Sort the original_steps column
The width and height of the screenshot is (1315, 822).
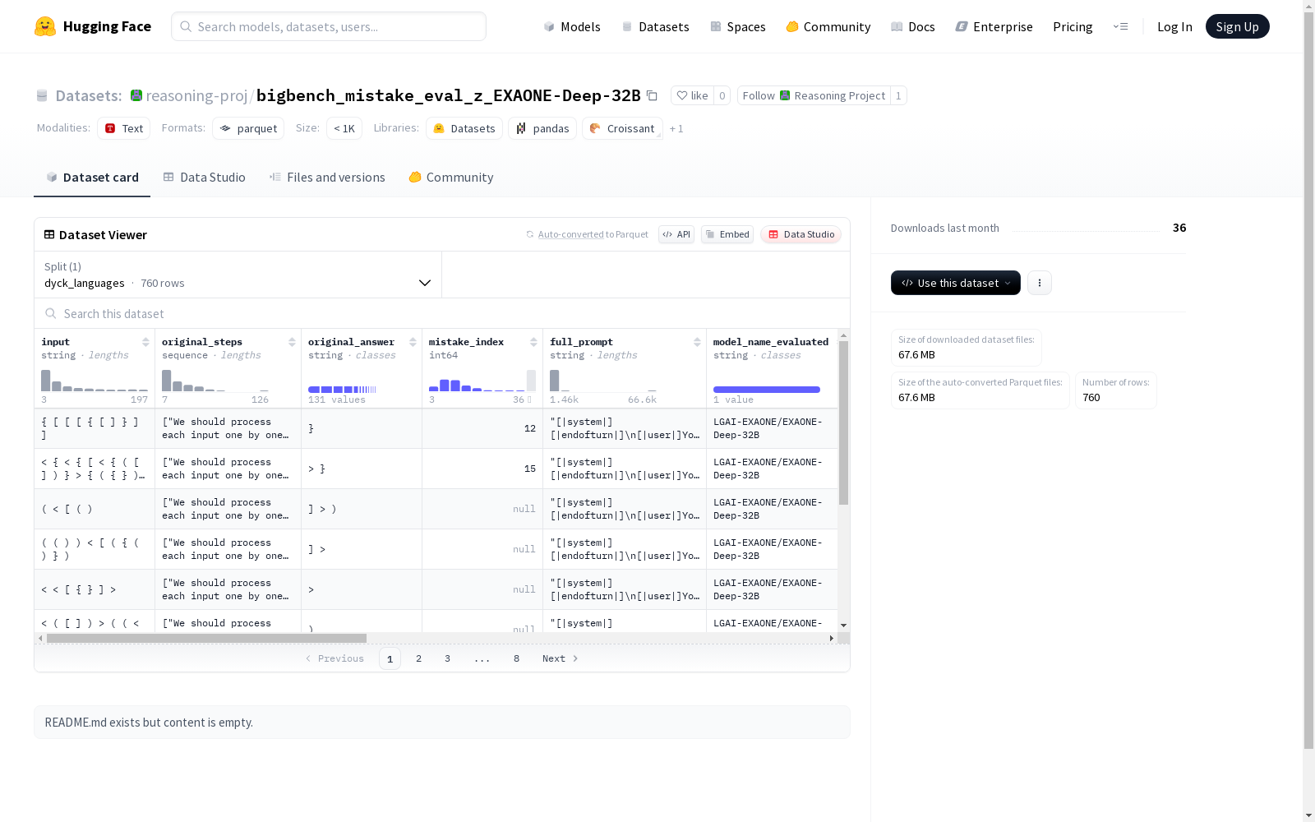pyautogui.click(x=292, y=342)
